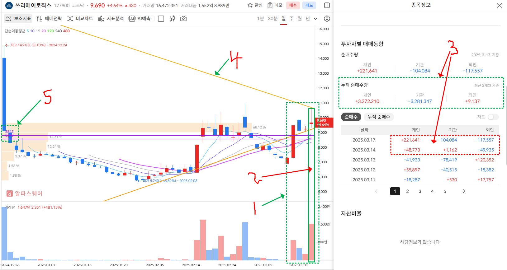Image resolution: width=507 pixels, height=270 pixels.
Task: Capture chart with camera icon
Action: pos(183,19)
